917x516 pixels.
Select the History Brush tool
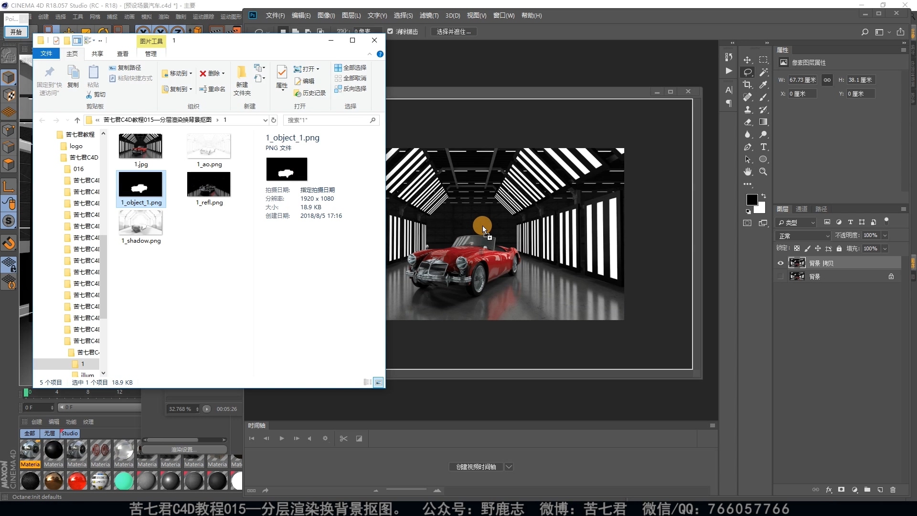pos(764,109)
